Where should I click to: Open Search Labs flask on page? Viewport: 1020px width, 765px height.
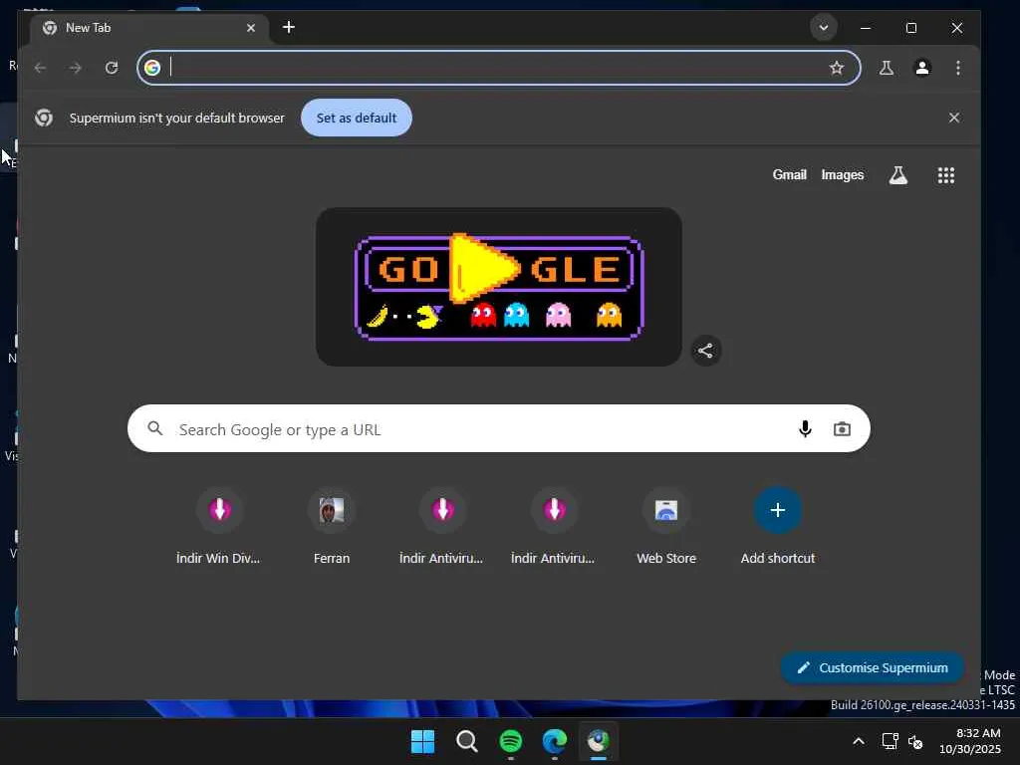tap(898, 175)
